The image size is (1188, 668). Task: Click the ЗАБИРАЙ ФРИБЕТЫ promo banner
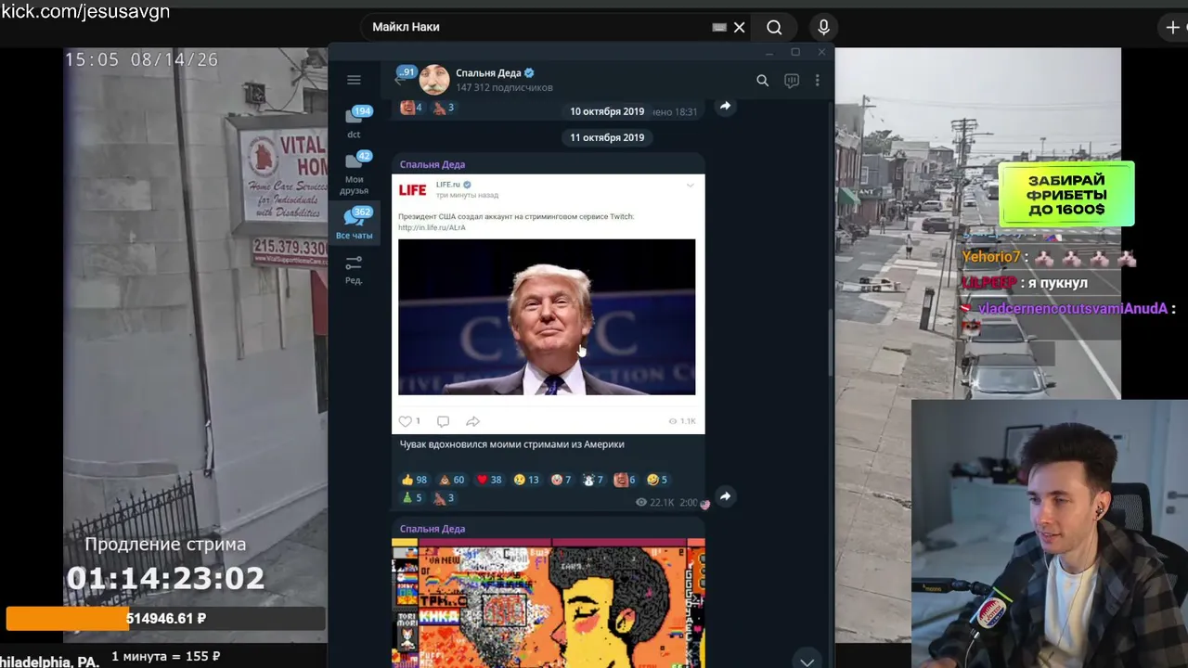[1066, 195]
